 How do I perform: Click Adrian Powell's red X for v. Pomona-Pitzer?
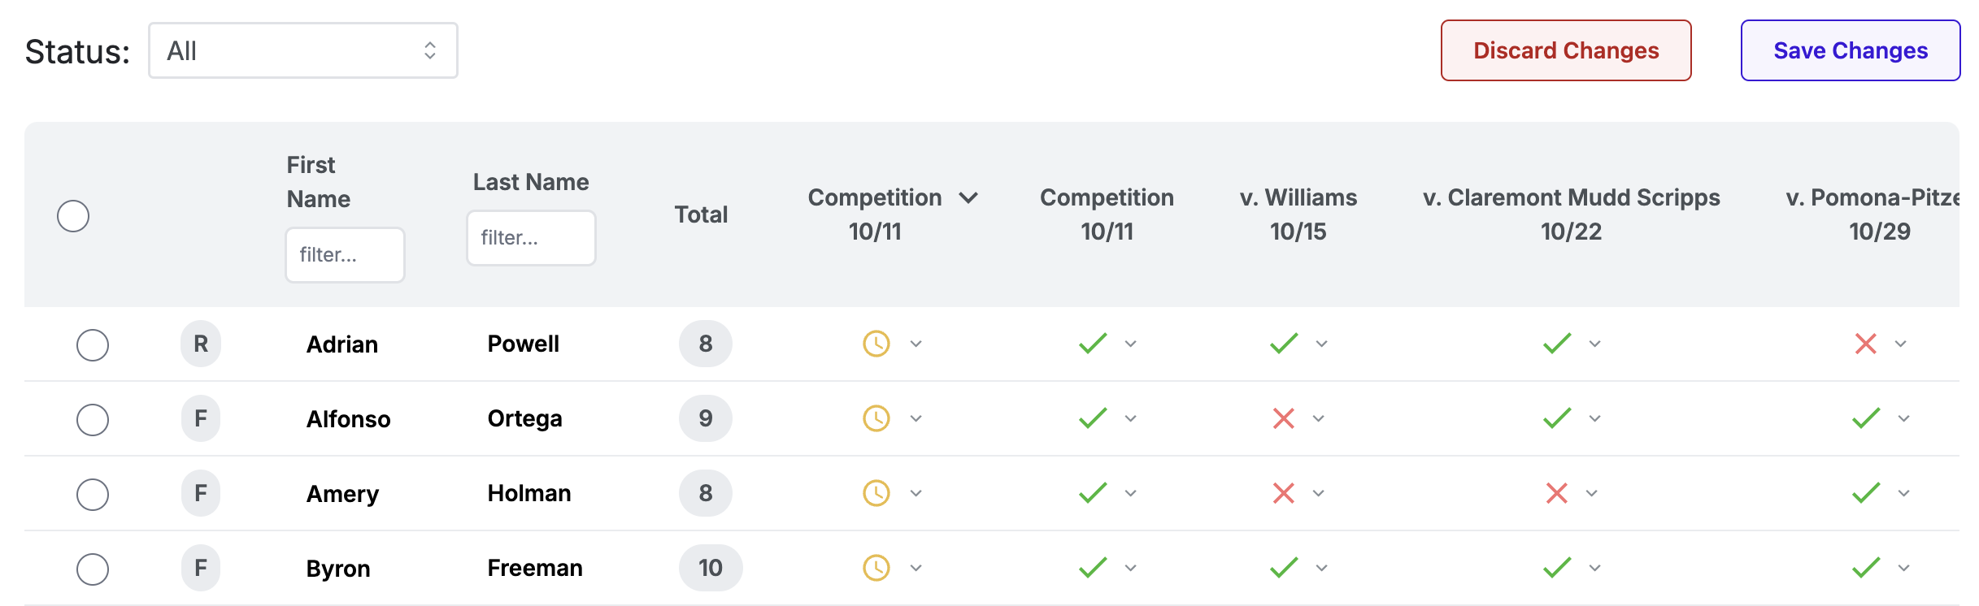(x=1865, y=344)
